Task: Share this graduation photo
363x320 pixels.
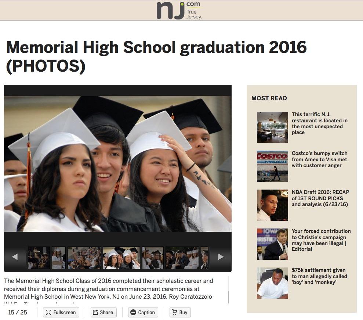Action: click(103, 312)
